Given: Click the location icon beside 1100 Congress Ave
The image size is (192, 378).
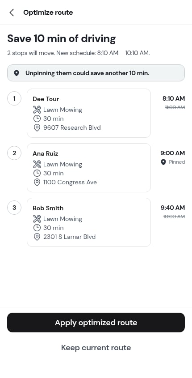Looking at the screenshot, I should point(37,182).
